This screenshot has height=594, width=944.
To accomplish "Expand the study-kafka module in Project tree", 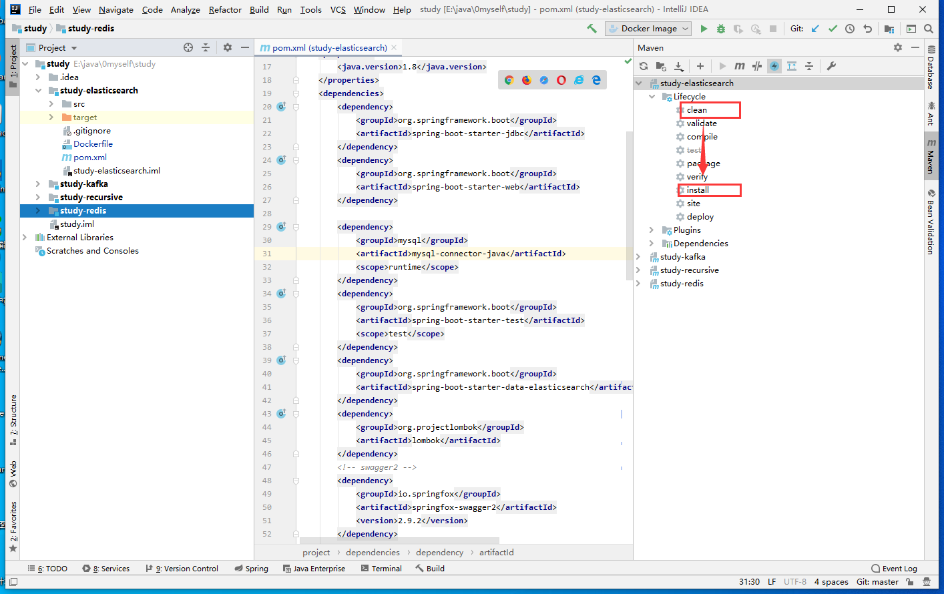I will click(38, 184).
